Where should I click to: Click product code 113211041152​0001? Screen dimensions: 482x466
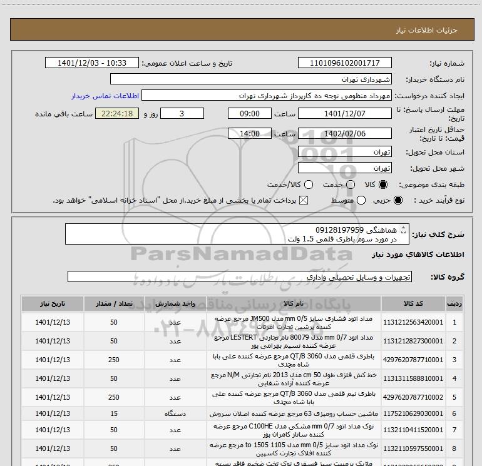pyautogui.click(x=413, y=430)
